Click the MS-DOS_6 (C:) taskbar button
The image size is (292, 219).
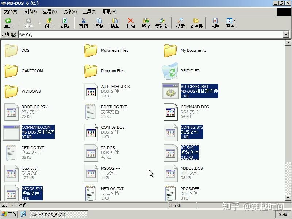tap(58, 214)
